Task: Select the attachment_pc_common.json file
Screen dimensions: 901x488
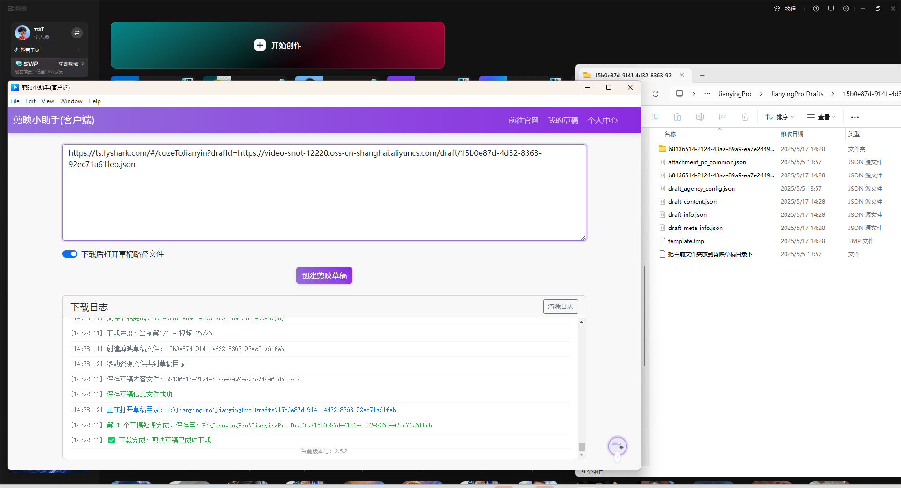Action: (x=707, y=162)
